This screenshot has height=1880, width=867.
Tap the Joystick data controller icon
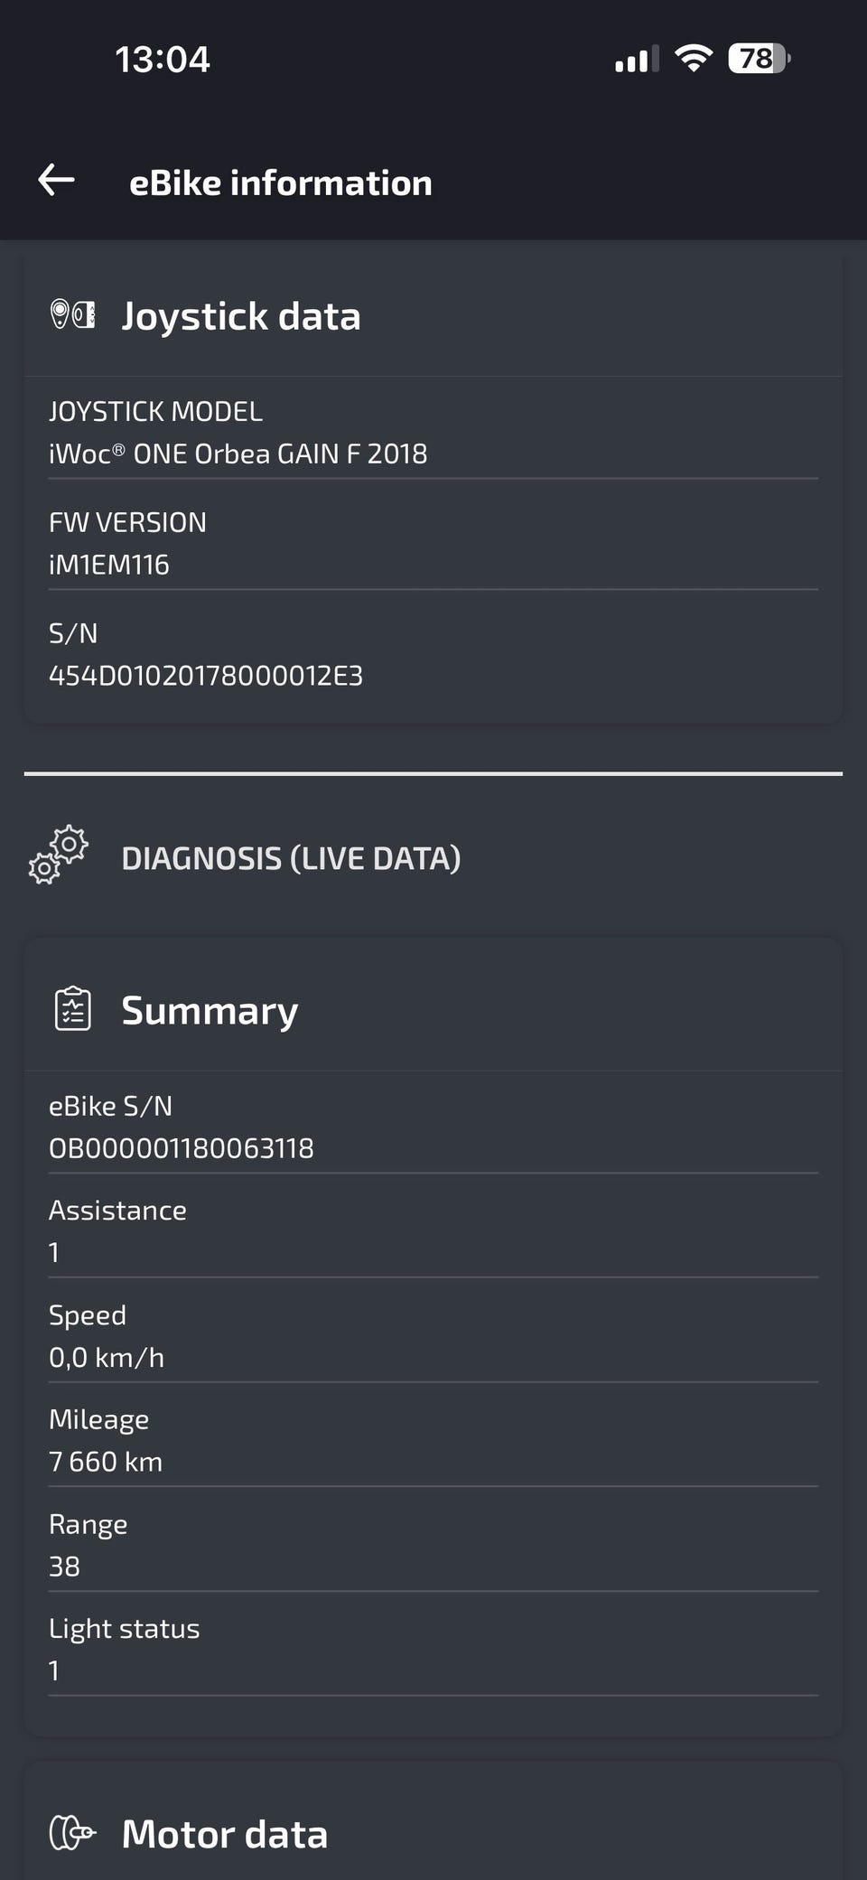(72, 315)
